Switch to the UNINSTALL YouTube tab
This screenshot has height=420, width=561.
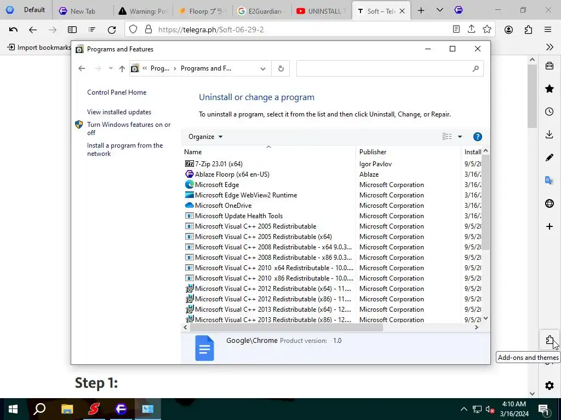[321, 11]
